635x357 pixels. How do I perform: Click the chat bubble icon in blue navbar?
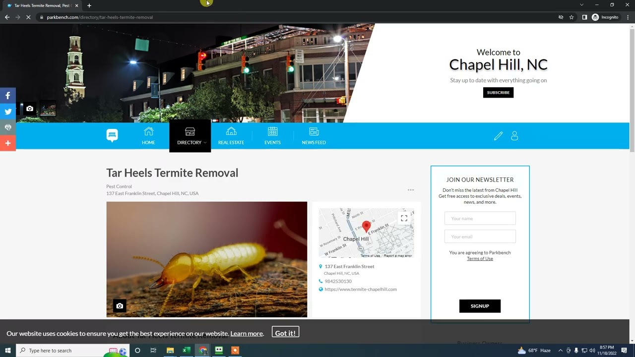(x=112, y=135)
